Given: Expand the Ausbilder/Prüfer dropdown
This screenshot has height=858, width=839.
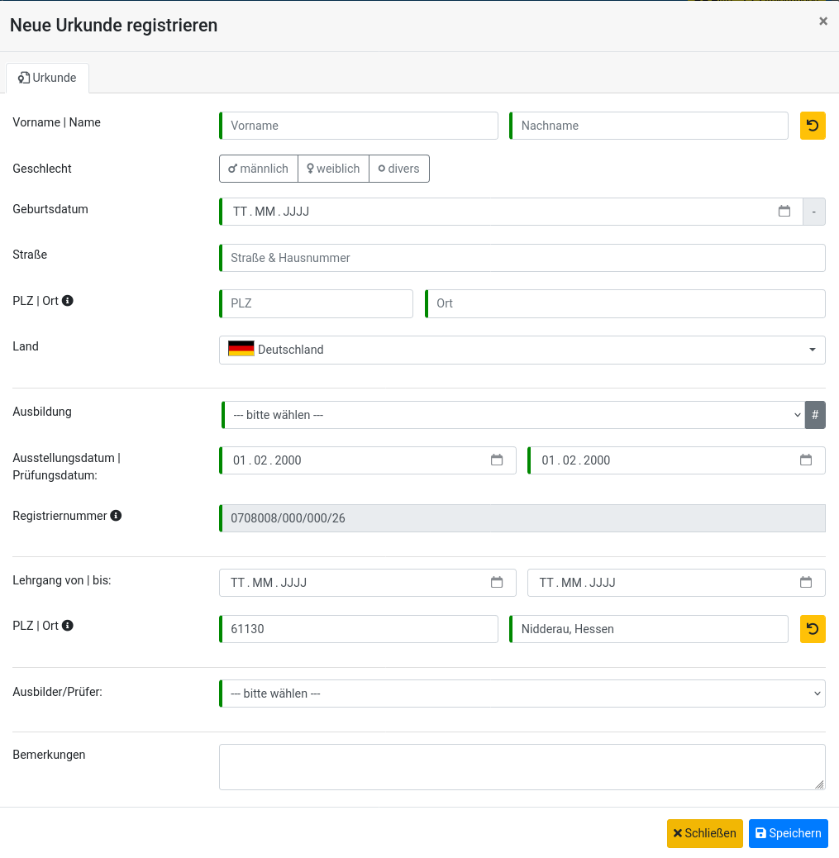Looking at the screenshot, I should pyautogui.click(x=522, y=694).
